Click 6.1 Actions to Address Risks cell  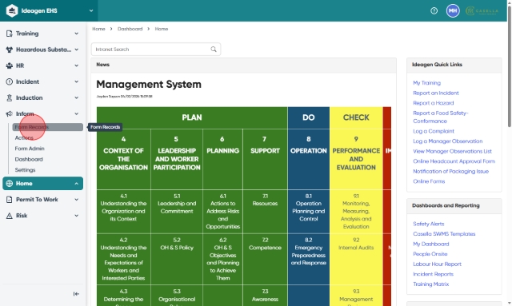pyautogui.click(x=222, y=212)
